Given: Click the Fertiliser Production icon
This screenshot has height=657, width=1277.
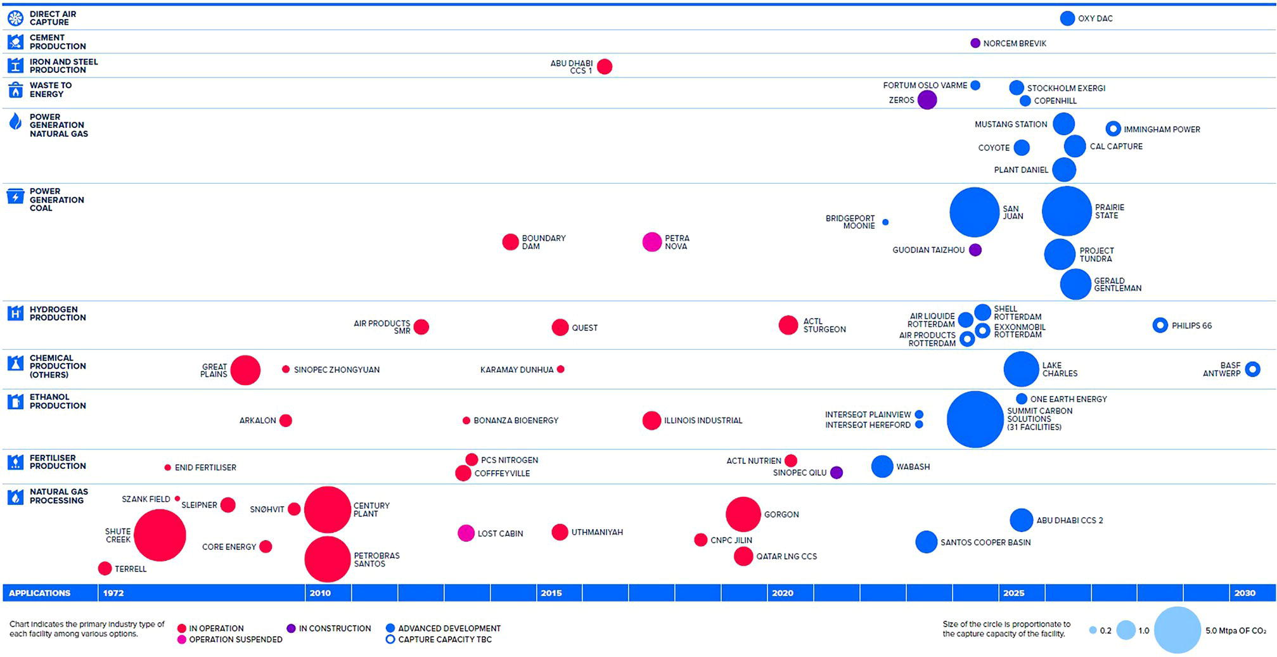Looking at the screenshot, I should click(x=15, y=462).
